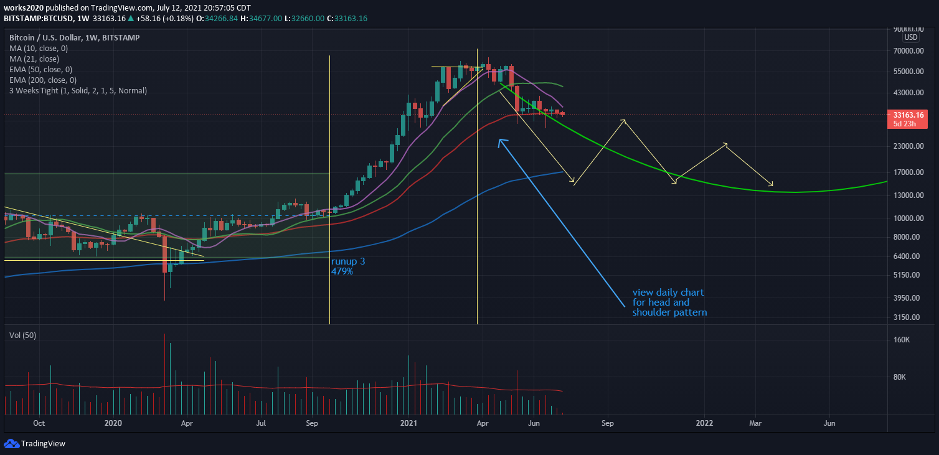Select the 160K volume axis label
The width and height of the screenshot is (939, 455).
pyautogui.click(x=902, y=340)
